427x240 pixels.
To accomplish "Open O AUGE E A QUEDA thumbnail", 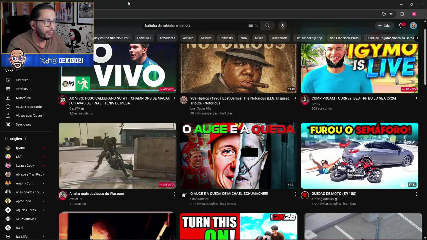I will point(238,156).
